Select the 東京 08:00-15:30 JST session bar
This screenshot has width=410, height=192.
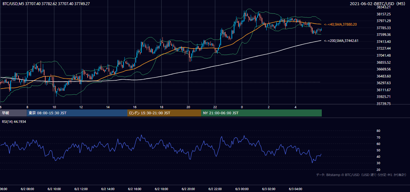coord(77,113)
